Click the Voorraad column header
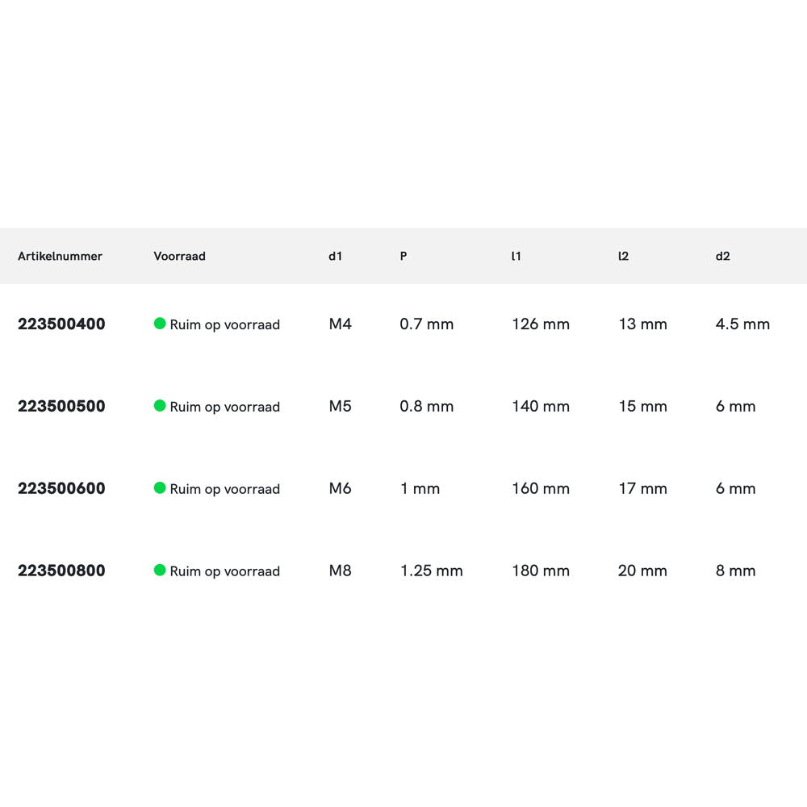The width and height of the screenshot is (807, 807). click(179, 257)
